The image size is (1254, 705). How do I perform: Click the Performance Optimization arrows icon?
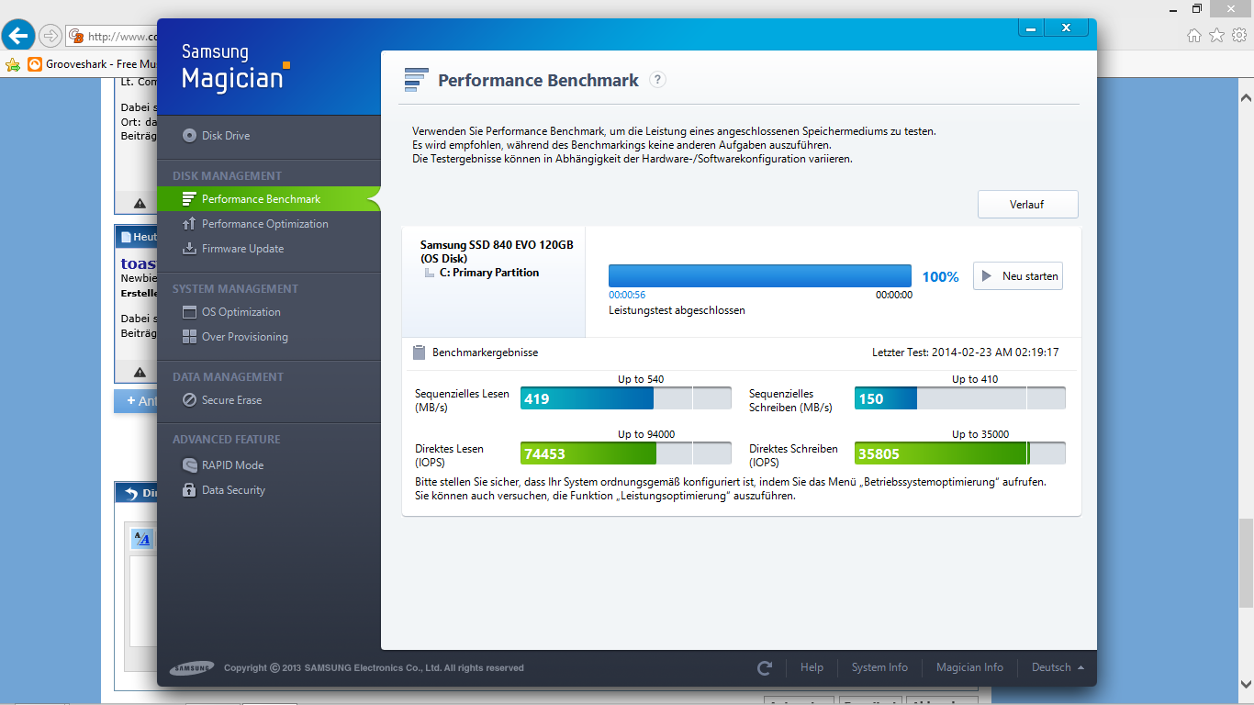pyautogui.click(x=189, y=224)
